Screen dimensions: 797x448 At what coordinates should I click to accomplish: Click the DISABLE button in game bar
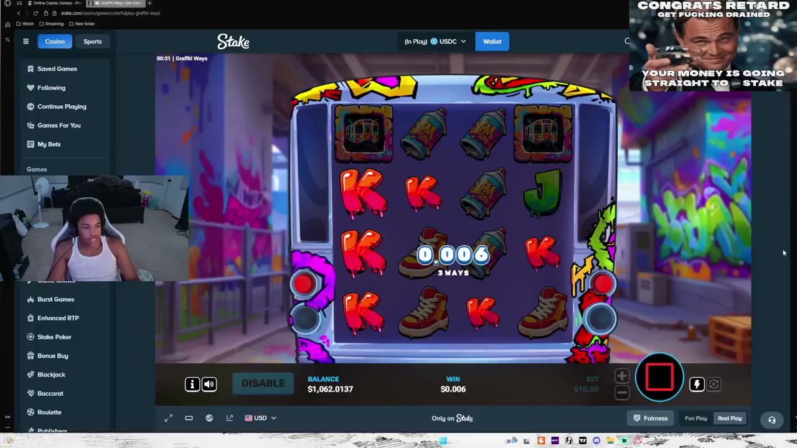(x=263, y=383)
